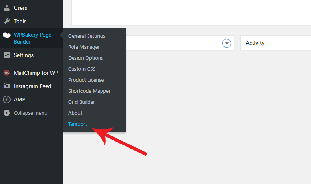Open Grid Builder from the submenu
The image size is (311, 184).
tap(82, 102)
